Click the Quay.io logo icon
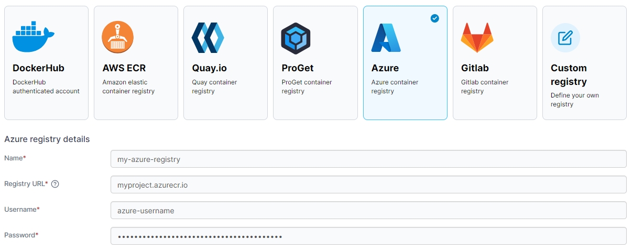 coord(208,38)
